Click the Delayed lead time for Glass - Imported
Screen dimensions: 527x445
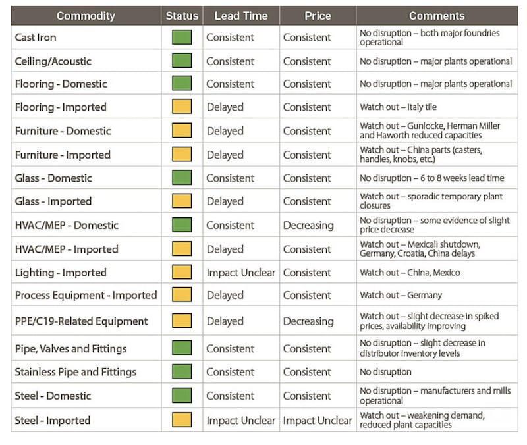225,201
